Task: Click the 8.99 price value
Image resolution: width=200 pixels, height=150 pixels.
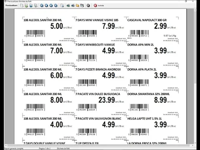Action: click(x=160, y=100)
